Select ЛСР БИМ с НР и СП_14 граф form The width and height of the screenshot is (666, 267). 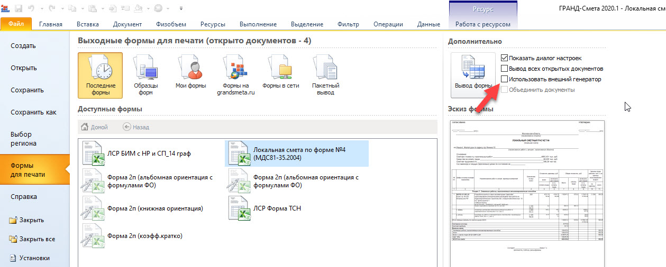(136, 154)
